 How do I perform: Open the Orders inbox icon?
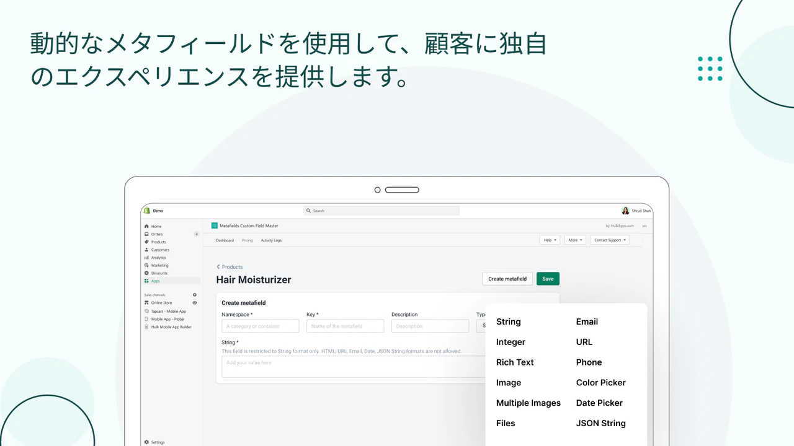(x=146, y=234)
